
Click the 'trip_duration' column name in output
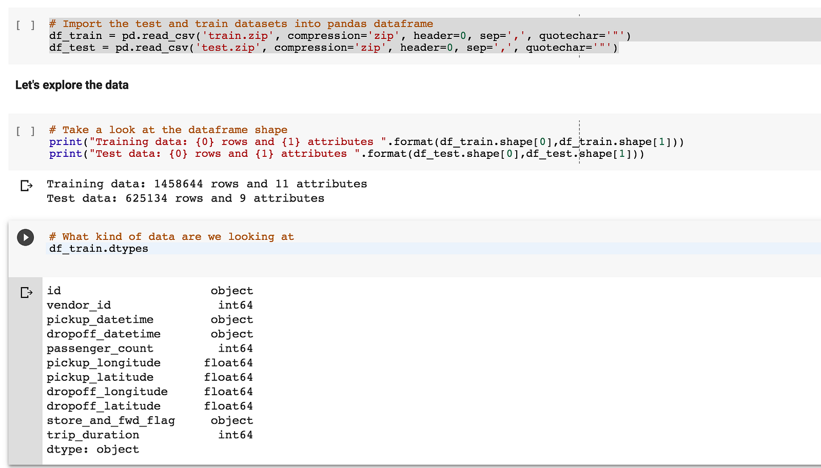(93, 435)
